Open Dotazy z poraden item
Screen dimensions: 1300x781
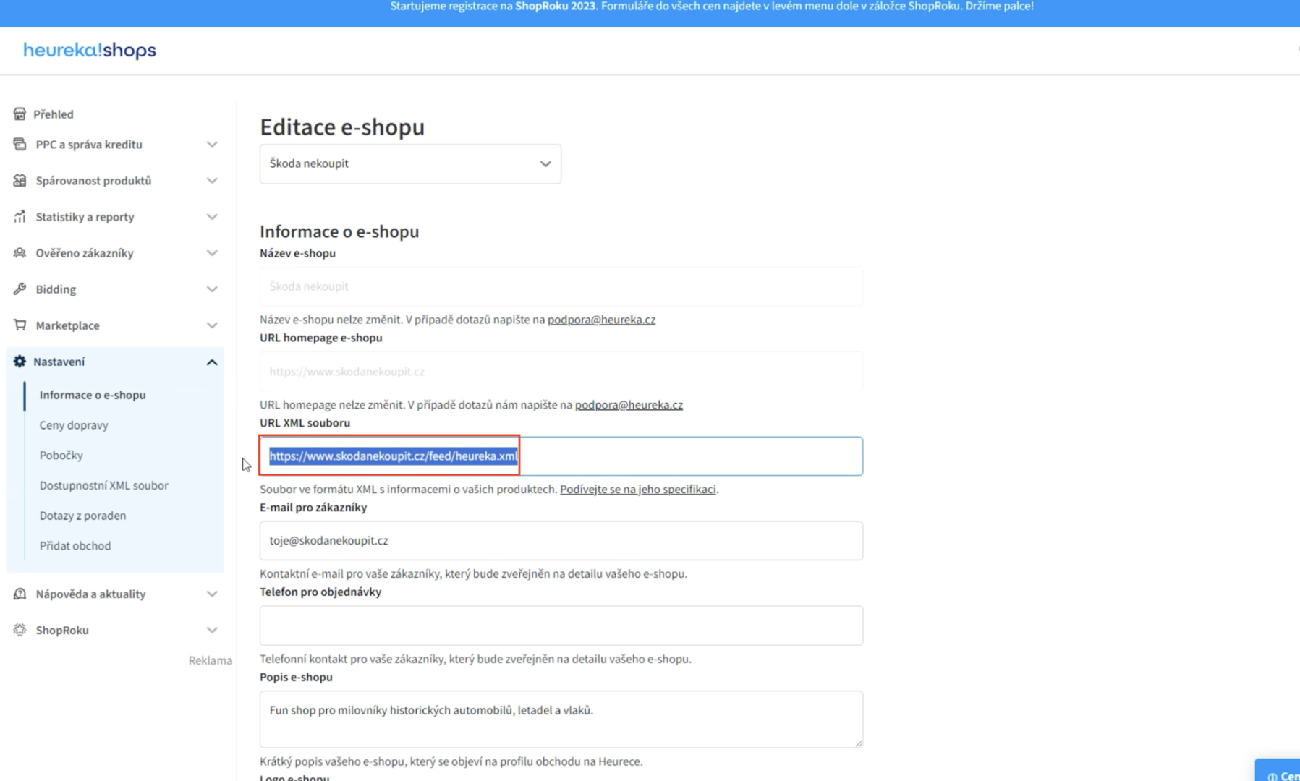pos(82,516)
